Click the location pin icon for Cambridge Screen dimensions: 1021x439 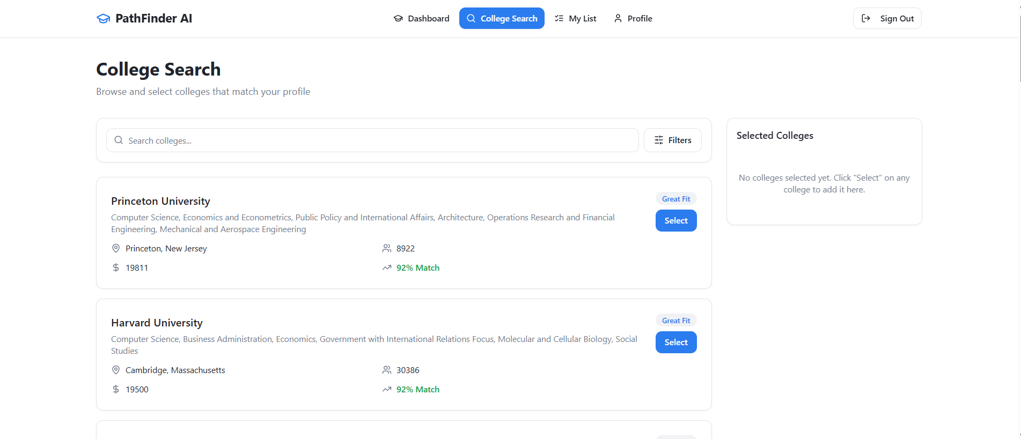coord(116,370)
